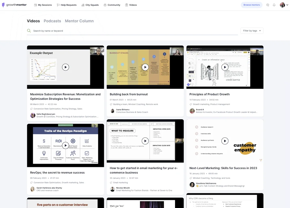
Task: Play the "Maximize Subscription Revenue" video
Action: (65, 67)
